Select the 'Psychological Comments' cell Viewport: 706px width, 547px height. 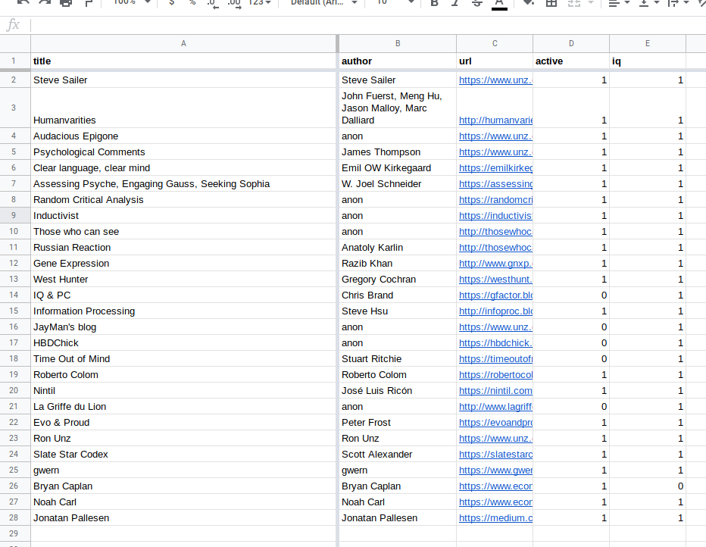(x=183, y=152)
